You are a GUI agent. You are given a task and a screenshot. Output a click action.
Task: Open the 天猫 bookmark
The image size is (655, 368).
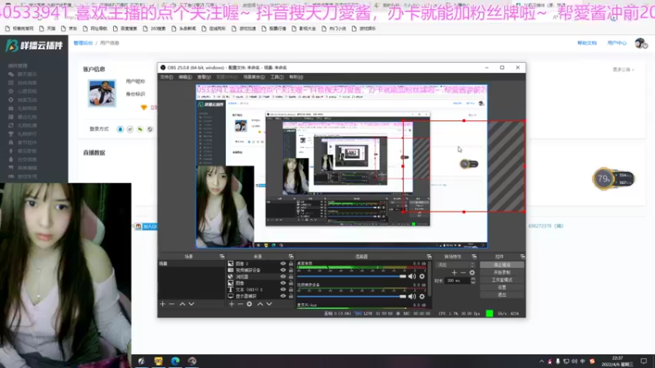tap(47, 29)
